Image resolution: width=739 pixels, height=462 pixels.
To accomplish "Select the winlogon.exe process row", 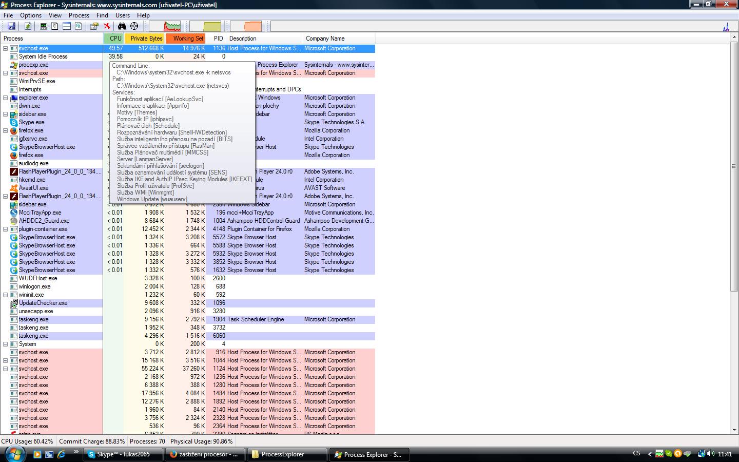I will [x=188, y=286].
